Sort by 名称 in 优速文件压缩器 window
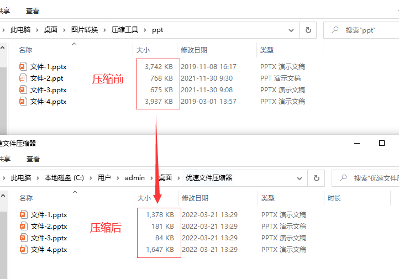 coord(26,198)
